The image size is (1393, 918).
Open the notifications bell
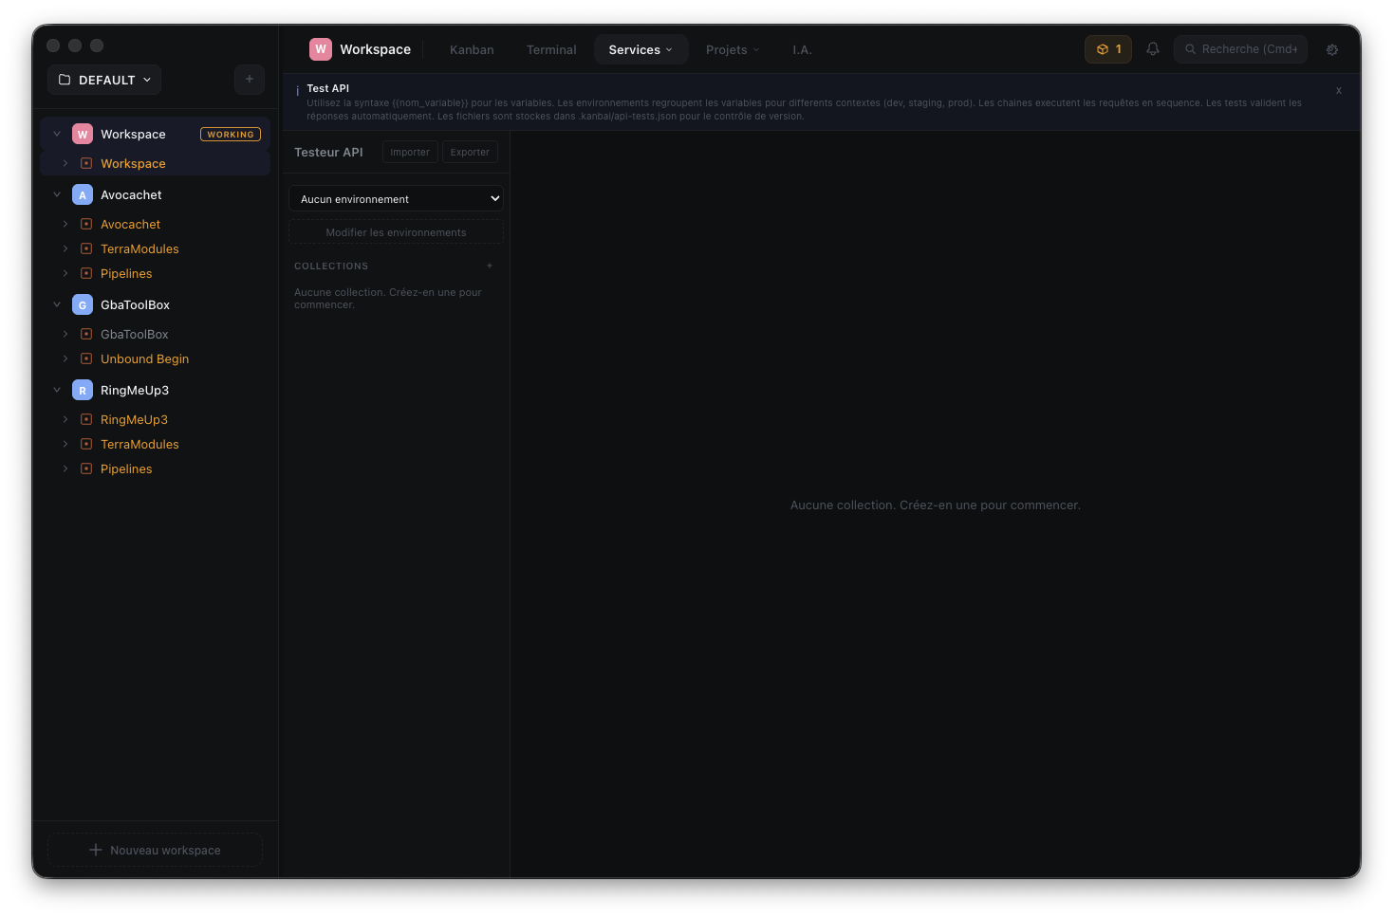tap(1152, 48)
